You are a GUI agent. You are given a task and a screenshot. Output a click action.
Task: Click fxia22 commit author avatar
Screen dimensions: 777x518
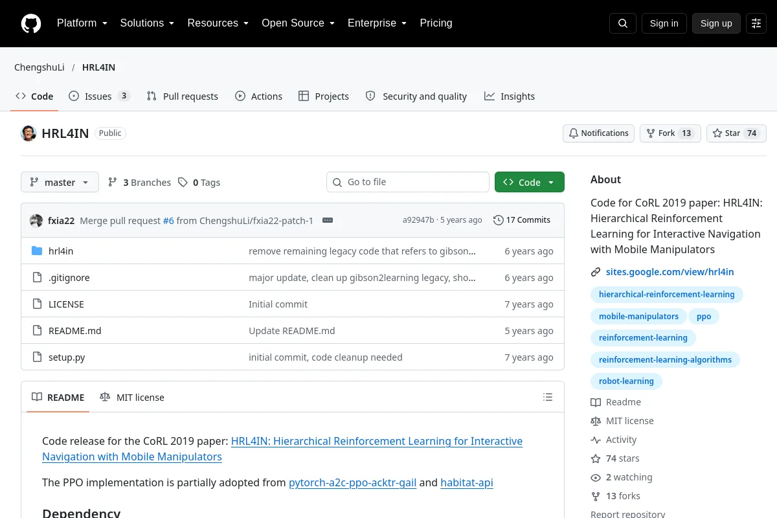36,220
